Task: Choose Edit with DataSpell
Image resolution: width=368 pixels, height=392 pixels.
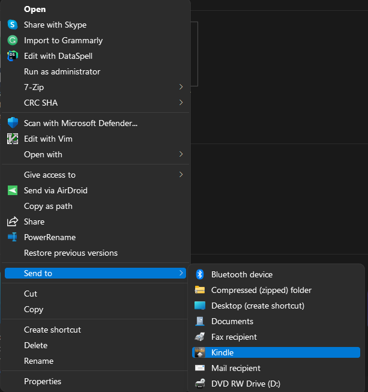Action: (95, 56)
